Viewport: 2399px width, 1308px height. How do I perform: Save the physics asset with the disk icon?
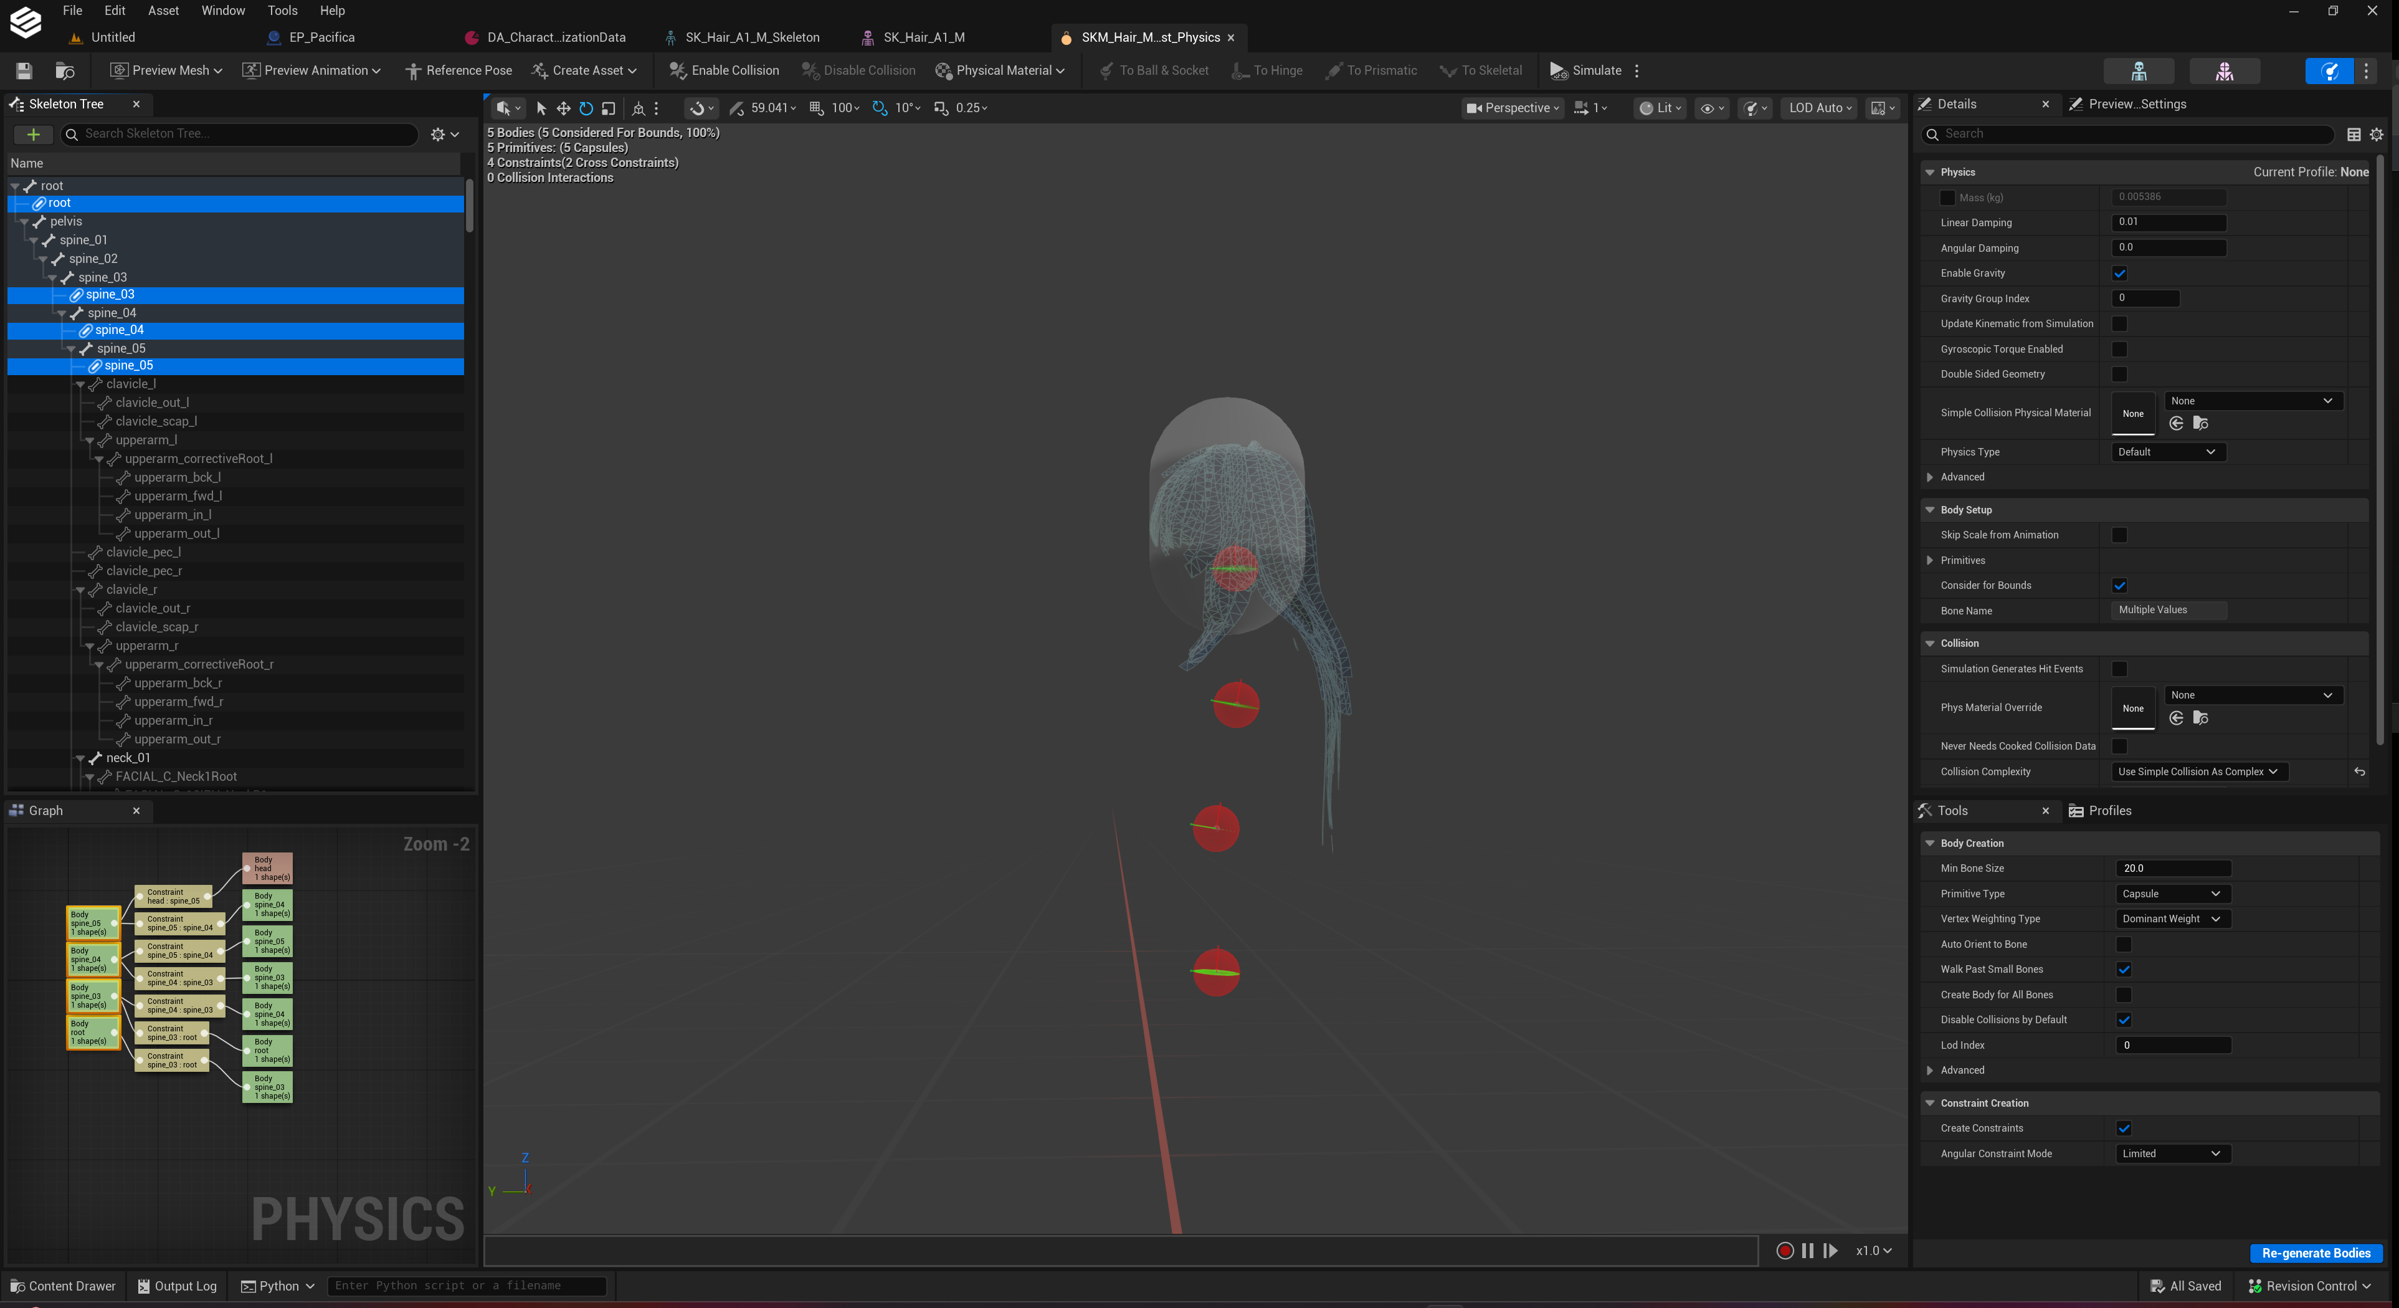click(24, 71)
